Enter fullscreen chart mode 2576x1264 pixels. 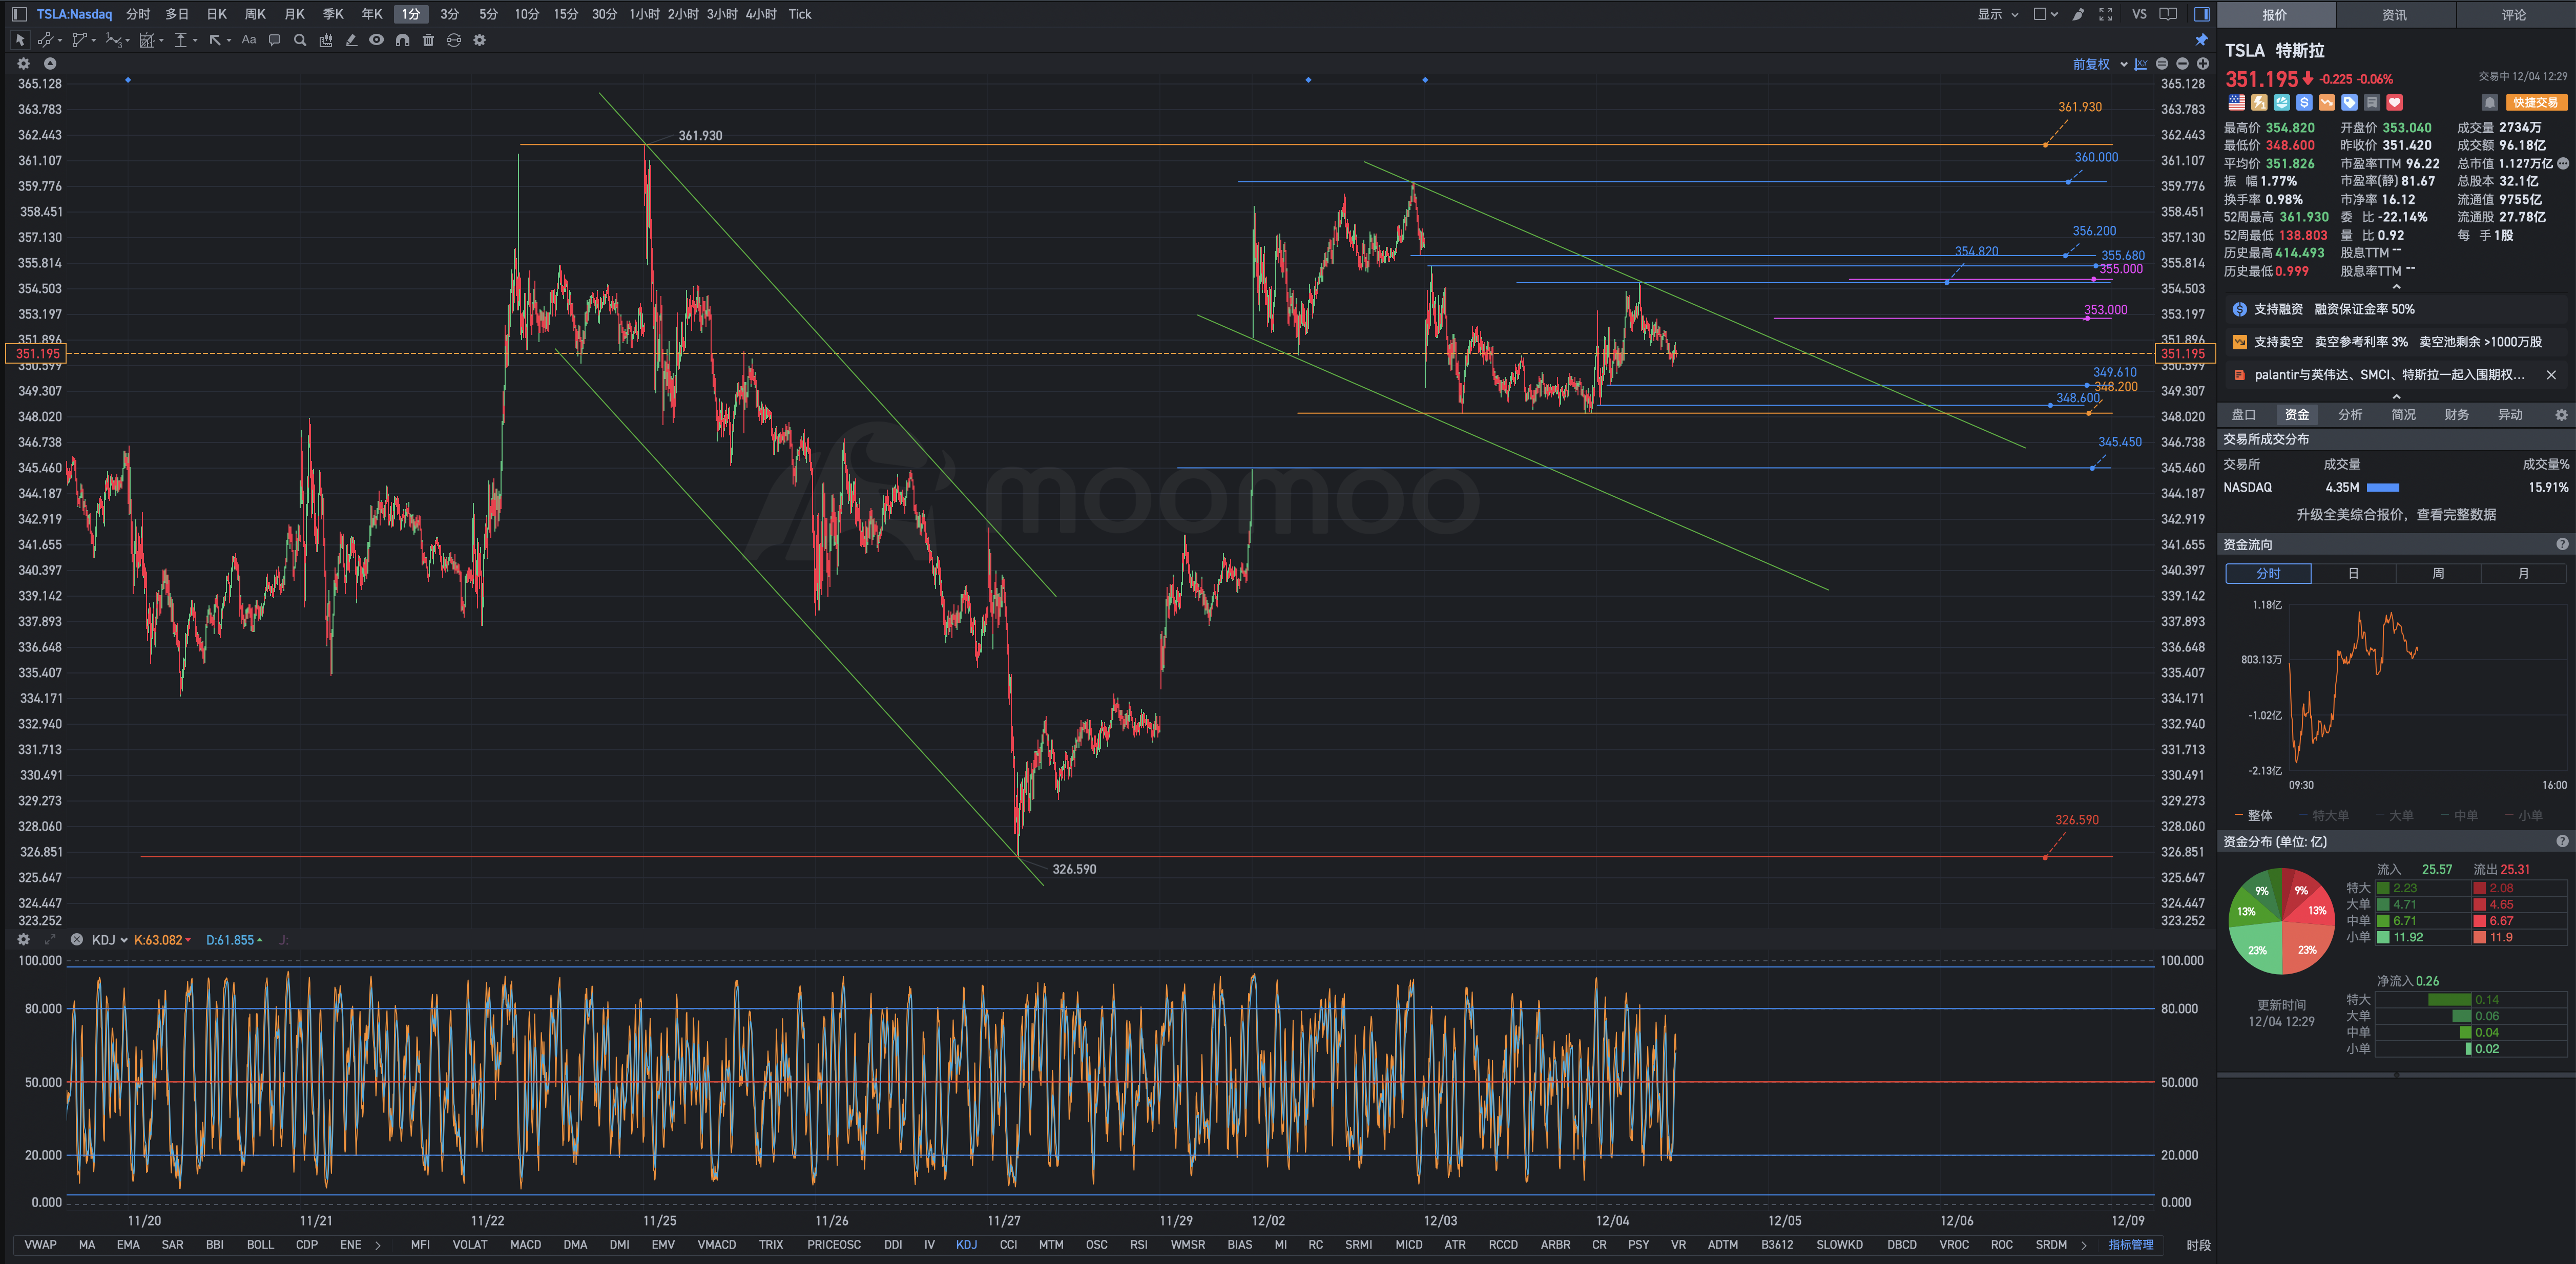point(2106,14)
